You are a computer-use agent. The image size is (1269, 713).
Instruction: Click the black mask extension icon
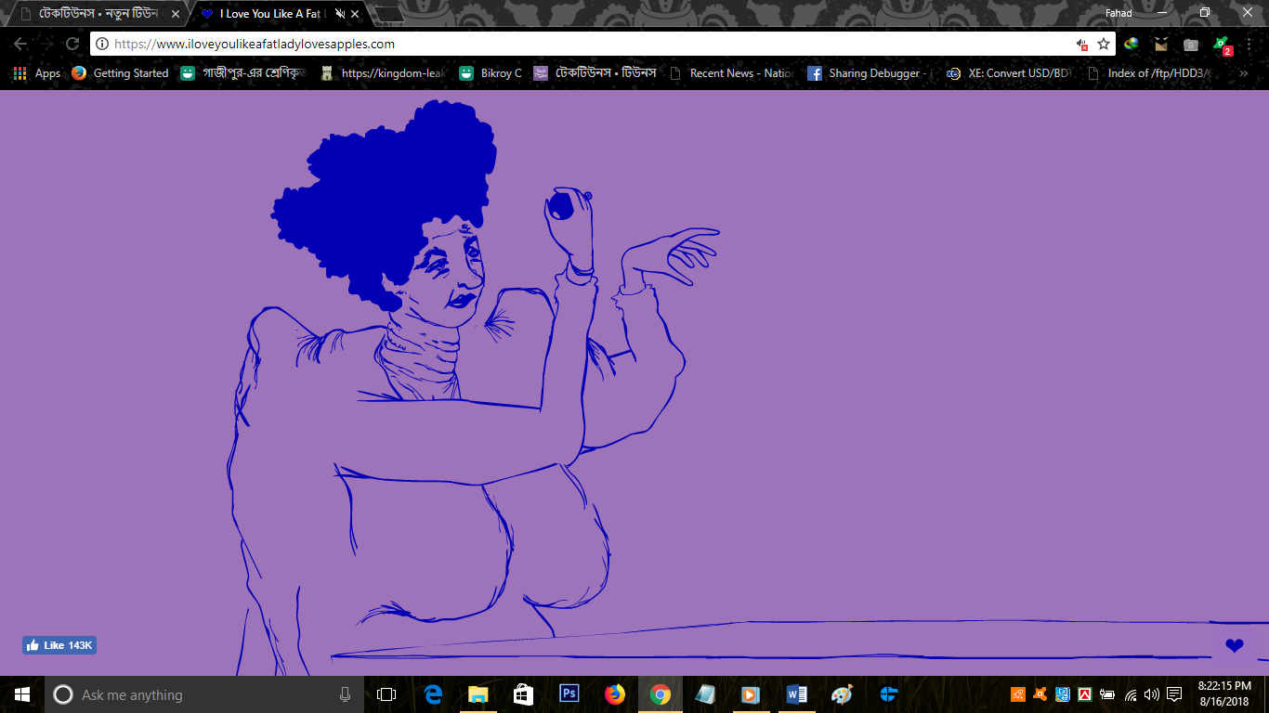(x=1161, y=44)
